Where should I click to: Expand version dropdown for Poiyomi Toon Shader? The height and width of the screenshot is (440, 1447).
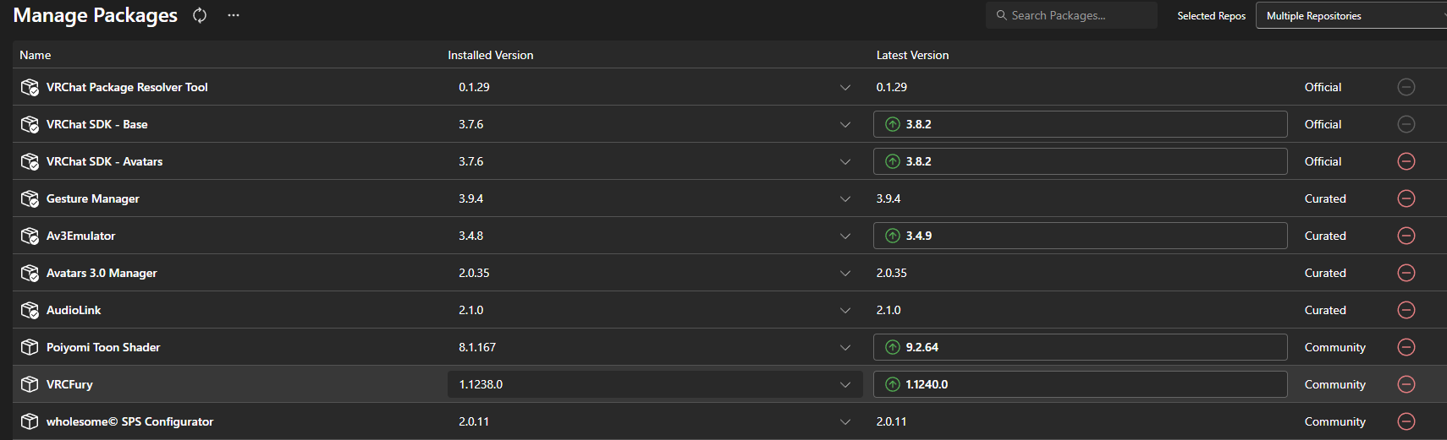[x=845, y=347]
